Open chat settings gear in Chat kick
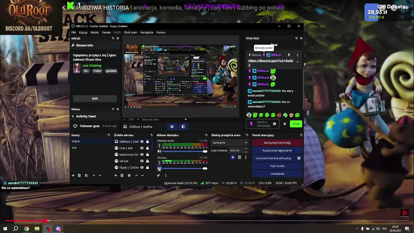Viewport: 414px width, 233px height. [x=285, y=124]
